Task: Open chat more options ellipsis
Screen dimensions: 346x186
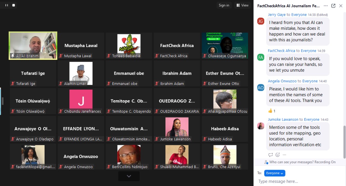Action: 326,6
